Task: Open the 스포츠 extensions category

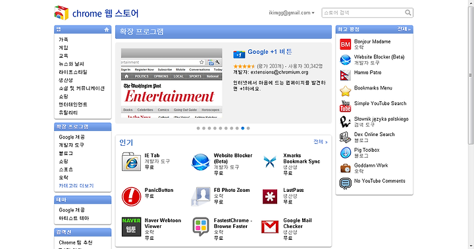Action: tap(66, 170)
